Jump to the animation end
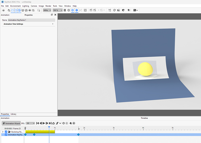The height and width of the screenshot is (143, 201). 50,123
